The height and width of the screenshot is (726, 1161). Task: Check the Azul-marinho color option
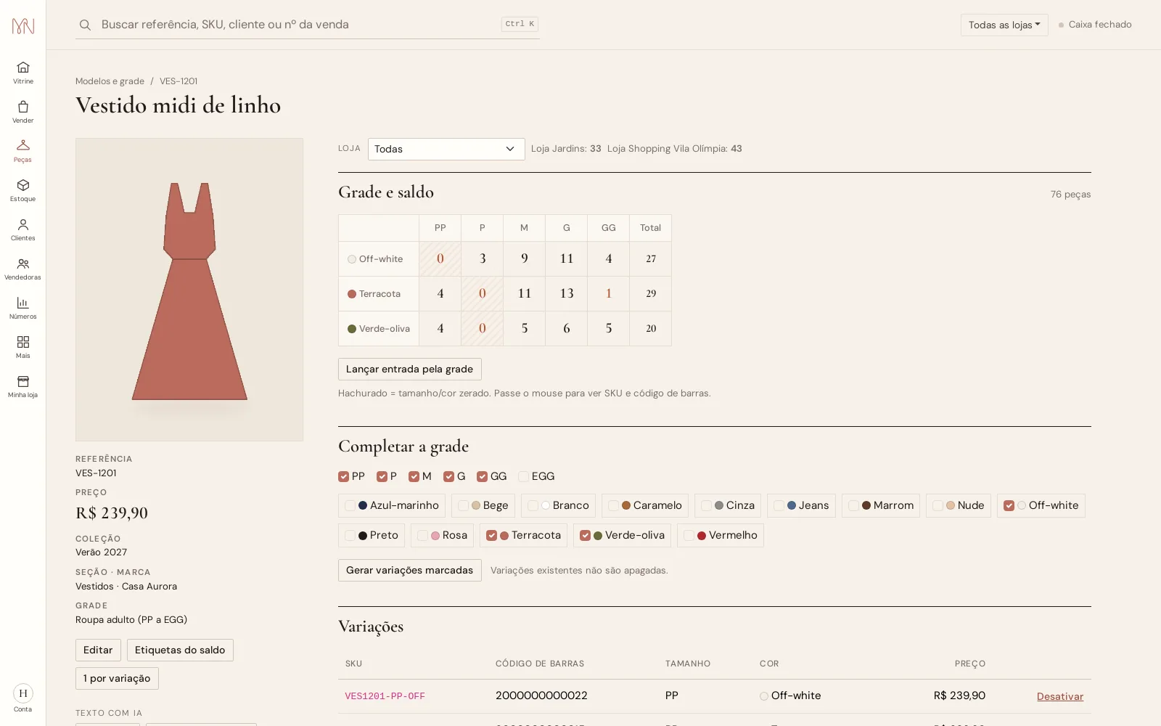(350, 505)
